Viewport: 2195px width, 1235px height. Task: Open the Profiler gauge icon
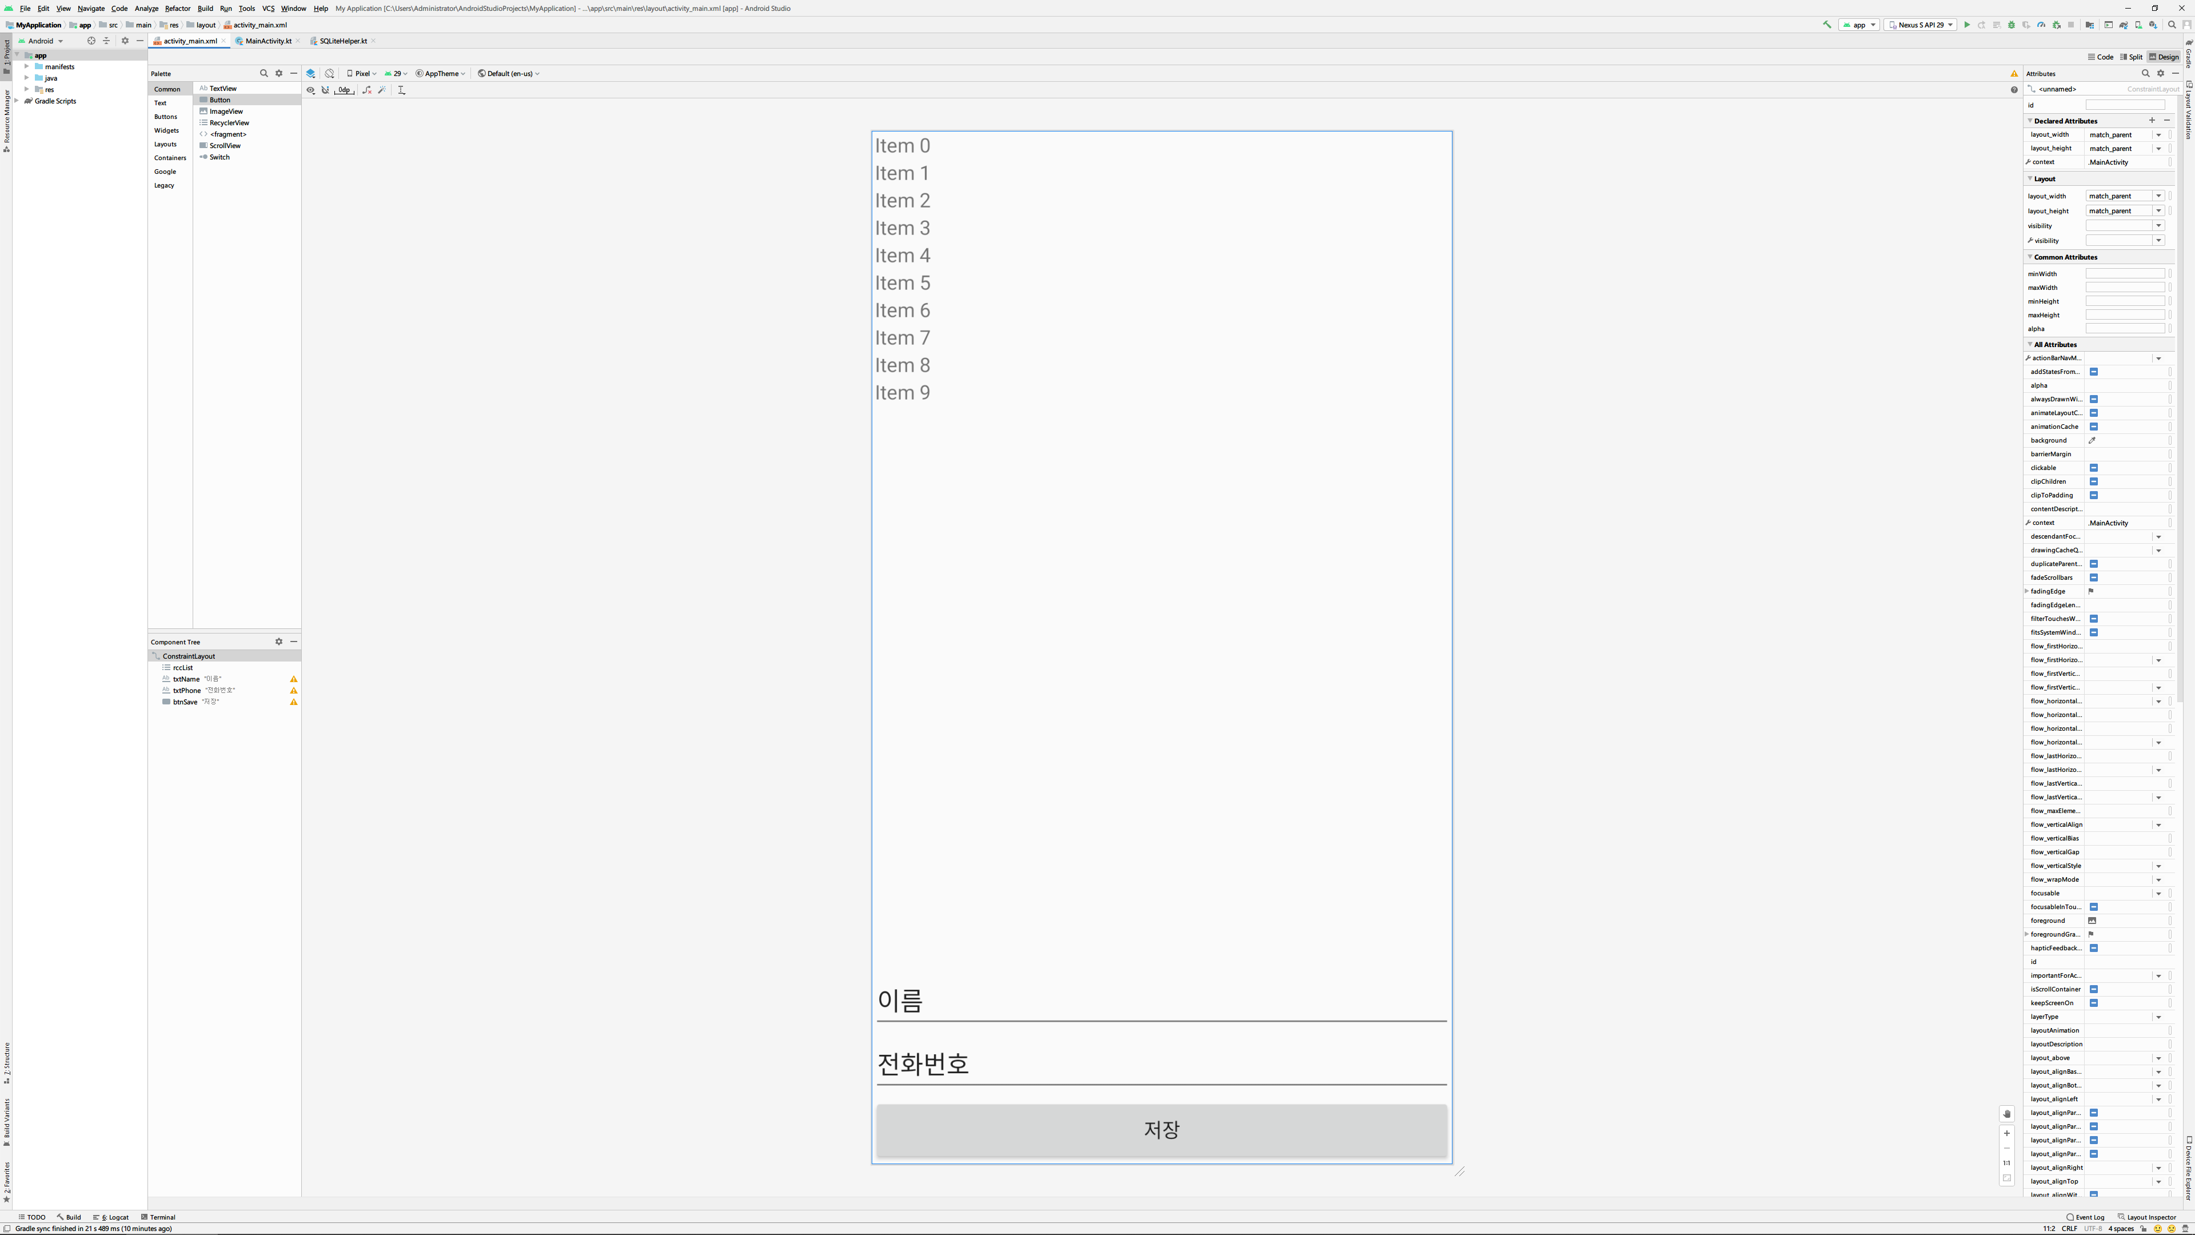tap(2041, 25)
